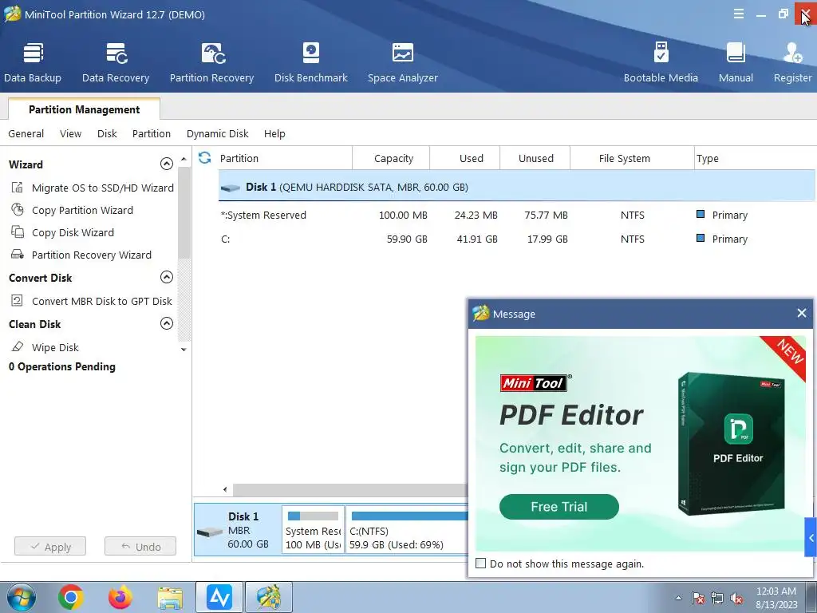Viewport: 817px width, 613px height.
Task: Select the C:(NTFS) block in the disk map
Action: point(407,530)
